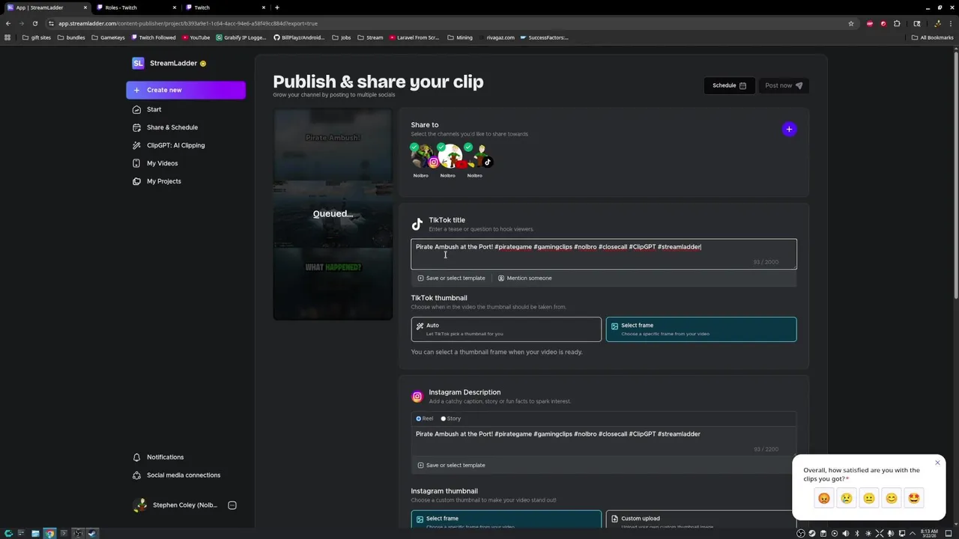Click the TikTok logo icon beside TikTok title

coord(417,224)
